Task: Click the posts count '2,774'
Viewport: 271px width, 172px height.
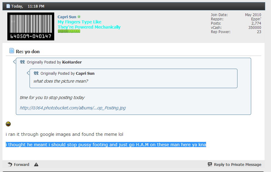Action: coord(256,23)
